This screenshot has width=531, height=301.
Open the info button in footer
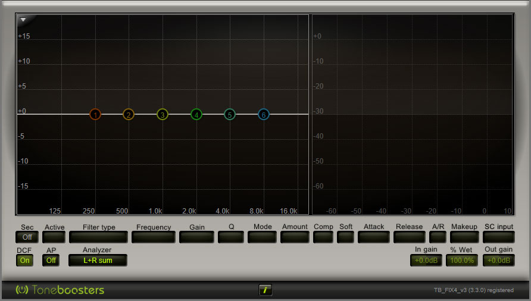265,290
